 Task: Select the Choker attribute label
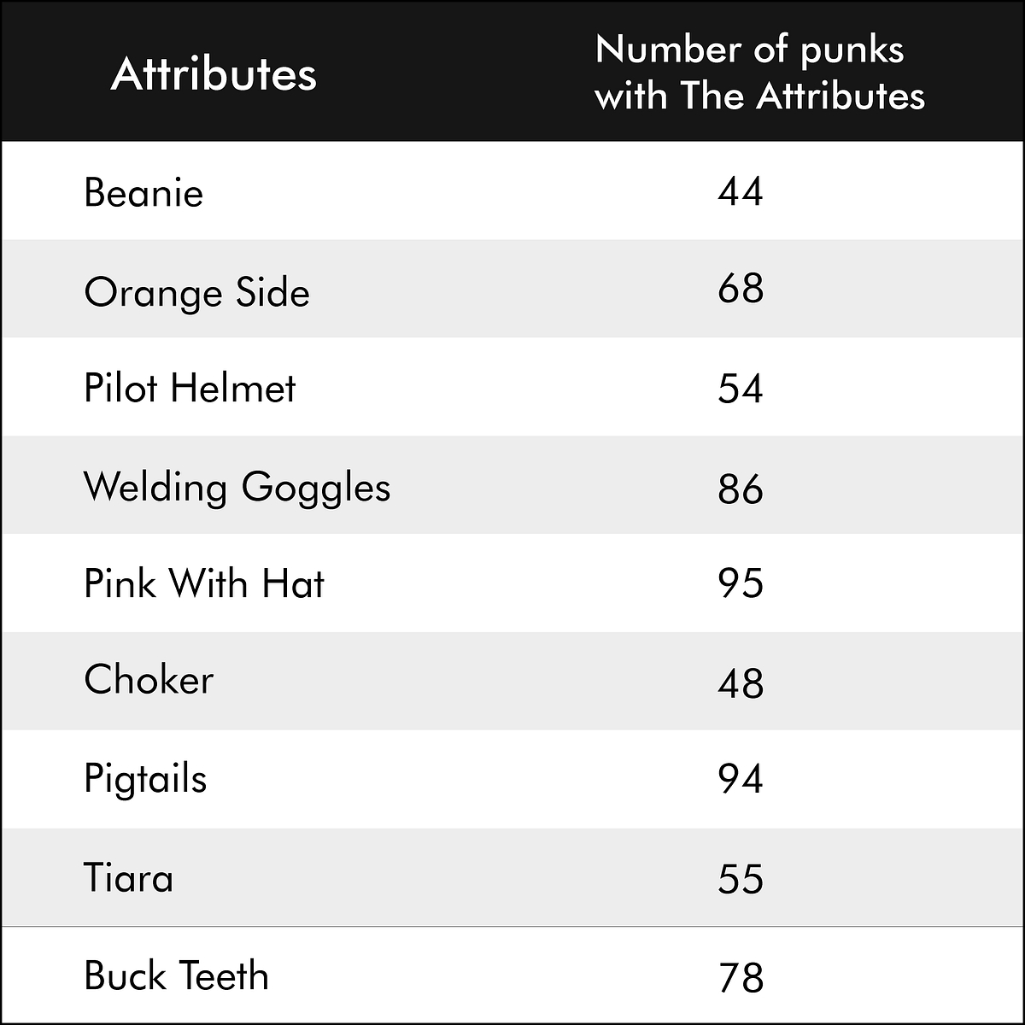point(149,680)
